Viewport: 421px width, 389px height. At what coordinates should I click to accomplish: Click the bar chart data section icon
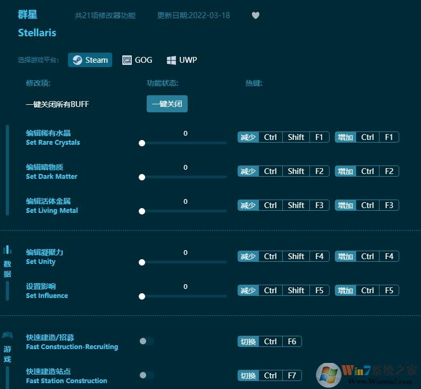point(7,250)
